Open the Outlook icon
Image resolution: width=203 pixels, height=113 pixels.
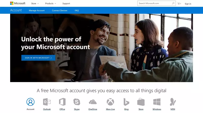47,102
